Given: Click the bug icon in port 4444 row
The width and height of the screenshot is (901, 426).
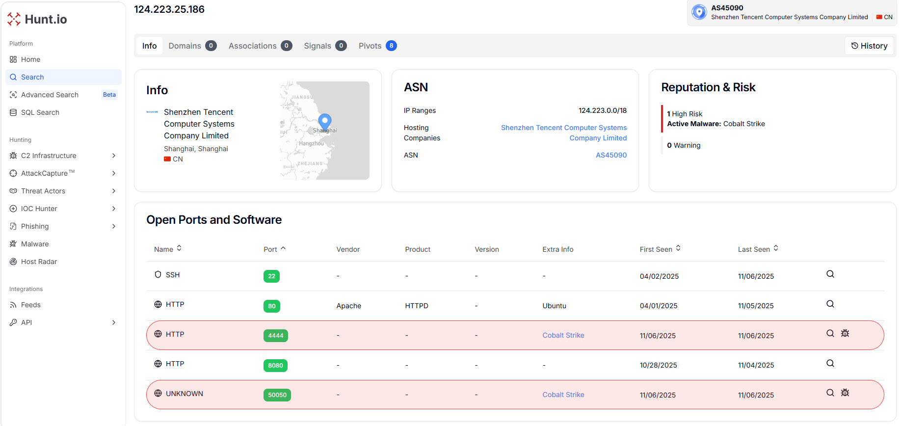Looking at the screenshot, I should [x=845, y=333].
